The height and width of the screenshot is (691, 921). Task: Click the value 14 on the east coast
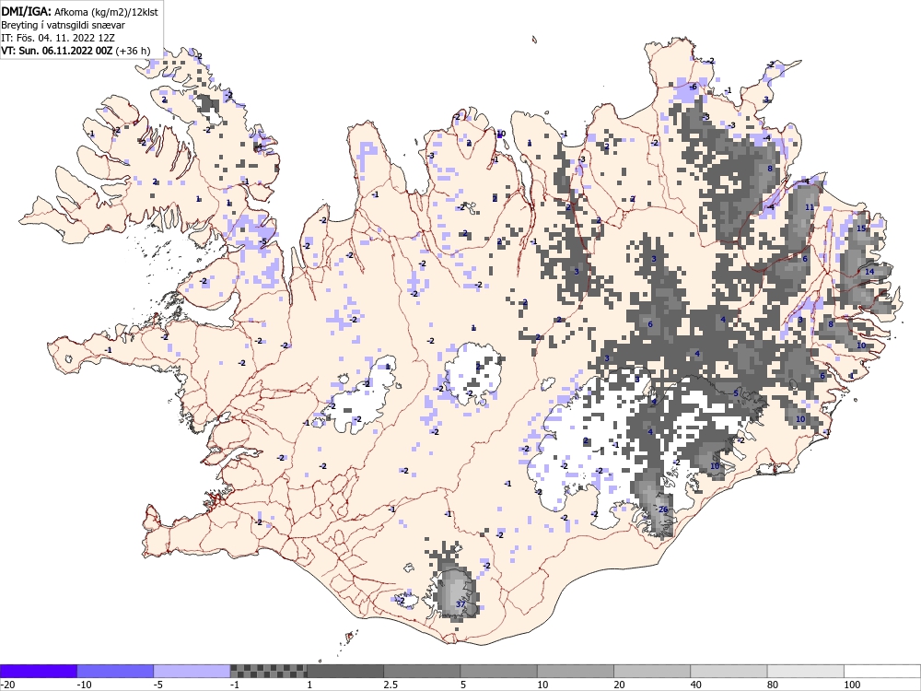[x=869, y=272]
